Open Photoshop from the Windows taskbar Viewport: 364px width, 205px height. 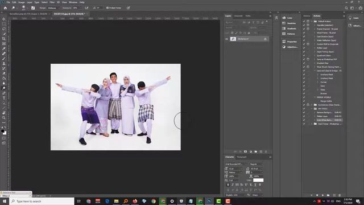coord(209,201)
